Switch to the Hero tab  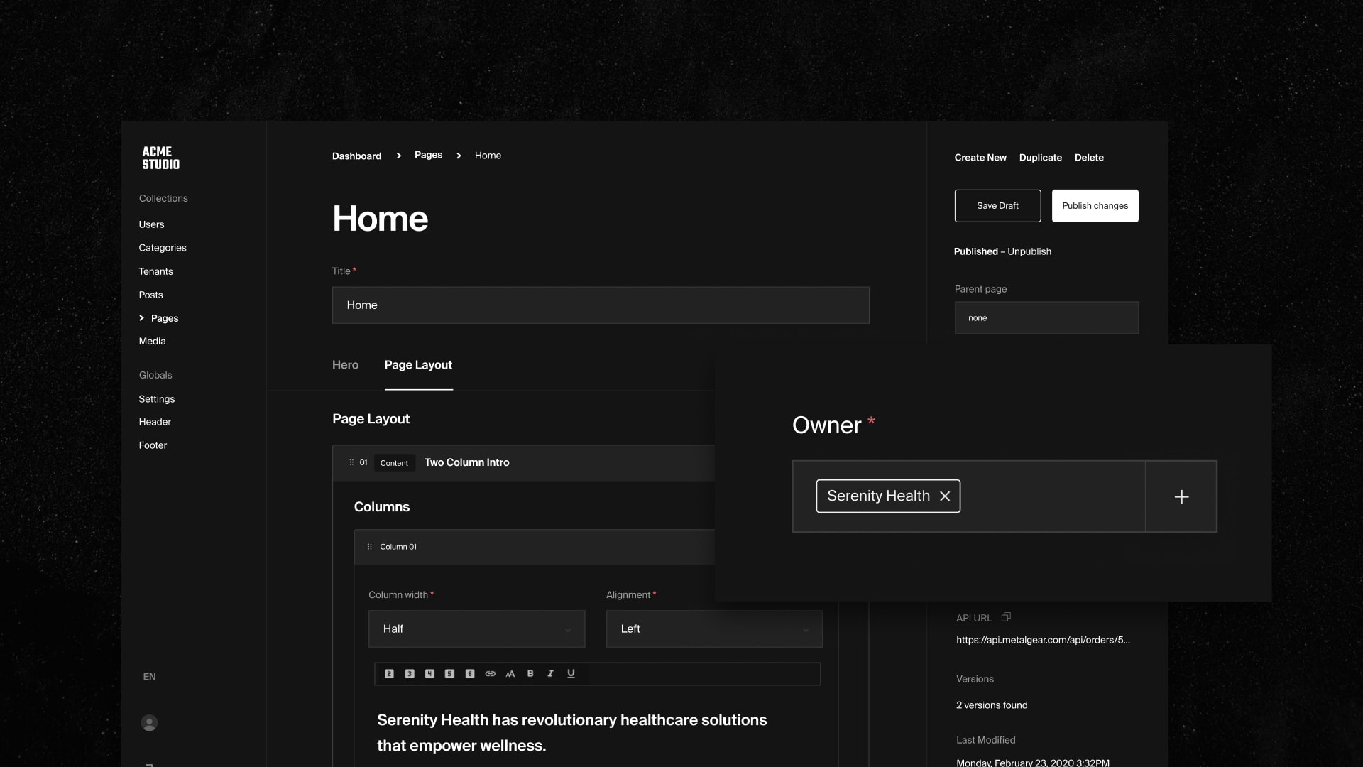pos(344,365)
